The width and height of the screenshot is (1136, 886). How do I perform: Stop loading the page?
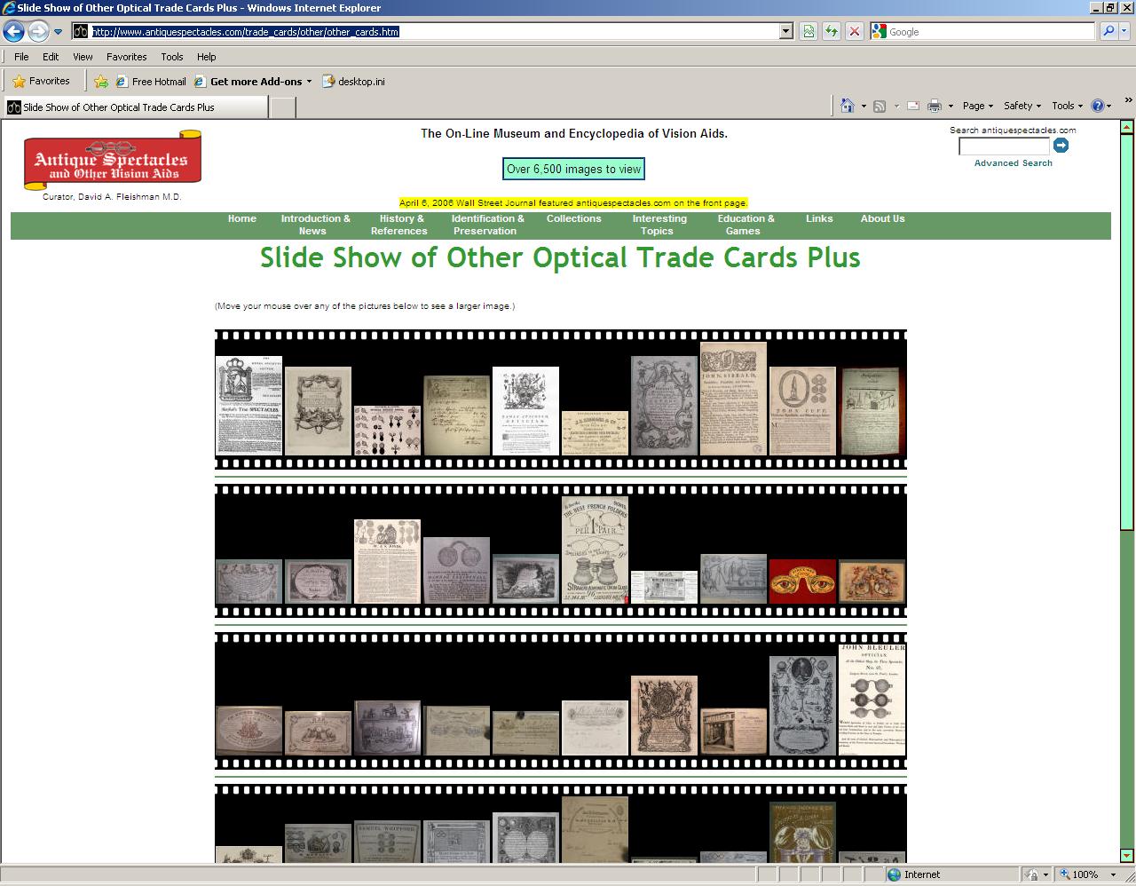tap(854, 31)
